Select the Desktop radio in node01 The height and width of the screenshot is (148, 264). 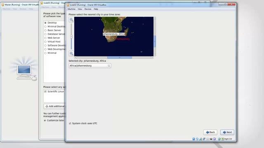pos(45,23)
